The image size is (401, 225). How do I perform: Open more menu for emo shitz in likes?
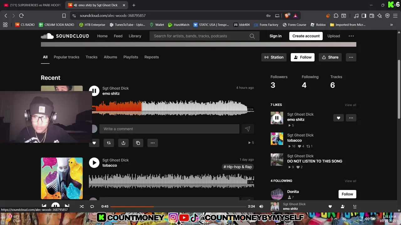(x=351, y=118)
